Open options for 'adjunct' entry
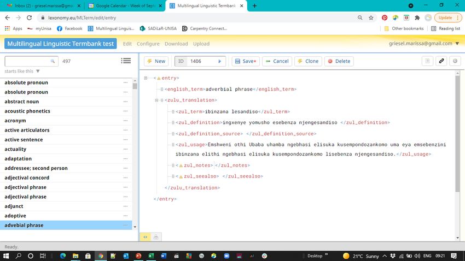This screenshot has width=465, height=261. tap(125, 206)
